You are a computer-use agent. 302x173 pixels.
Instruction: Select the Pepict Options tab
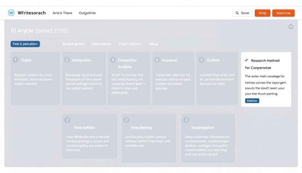(x=130, y=44)
